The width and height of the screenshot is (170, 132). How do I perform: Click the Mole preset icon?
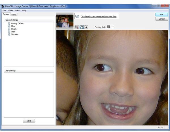(9, 26)
